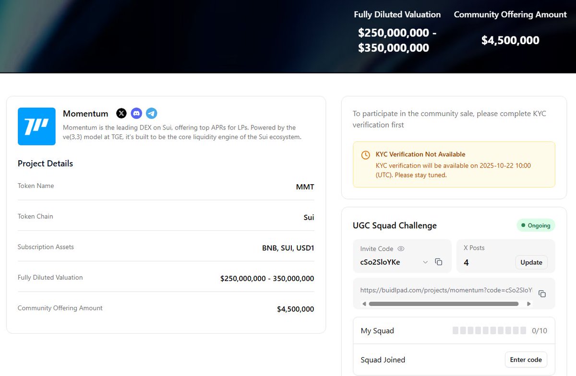Viewport: 576px width, 376px height.
Task: Click the MMT token name value
Action: [x=305, y=187]
